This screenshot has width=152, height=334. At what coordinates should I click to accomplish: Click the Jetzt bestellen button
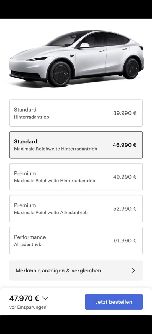114,302
